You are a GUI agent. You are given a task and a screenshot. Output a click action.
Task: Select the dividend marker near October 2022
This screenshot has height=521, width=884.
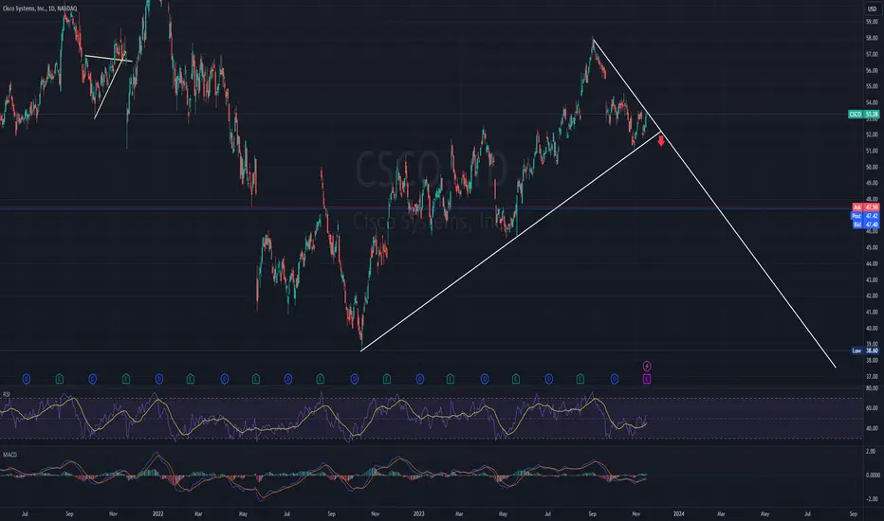point(355,379)
